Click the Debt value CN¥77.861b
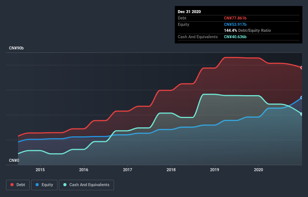 235,18
